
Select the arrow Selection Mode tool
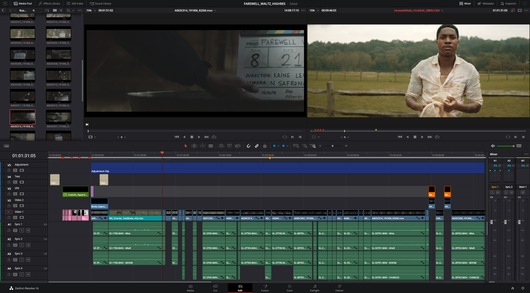[185, 146]
